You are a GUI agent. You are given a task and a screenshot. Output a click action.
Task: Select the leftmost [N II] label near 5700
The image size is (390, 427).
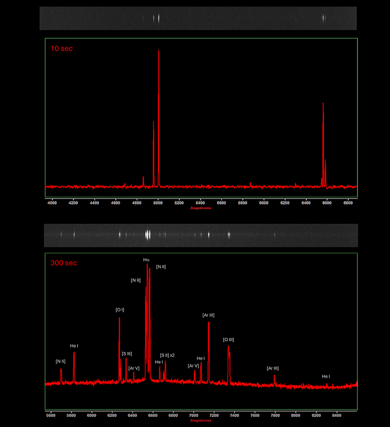60,361
